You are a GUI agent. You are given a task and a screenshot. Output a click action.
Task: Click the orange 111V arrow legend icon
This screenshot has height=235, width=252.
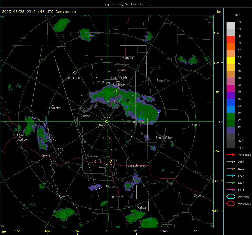(231, 168)
